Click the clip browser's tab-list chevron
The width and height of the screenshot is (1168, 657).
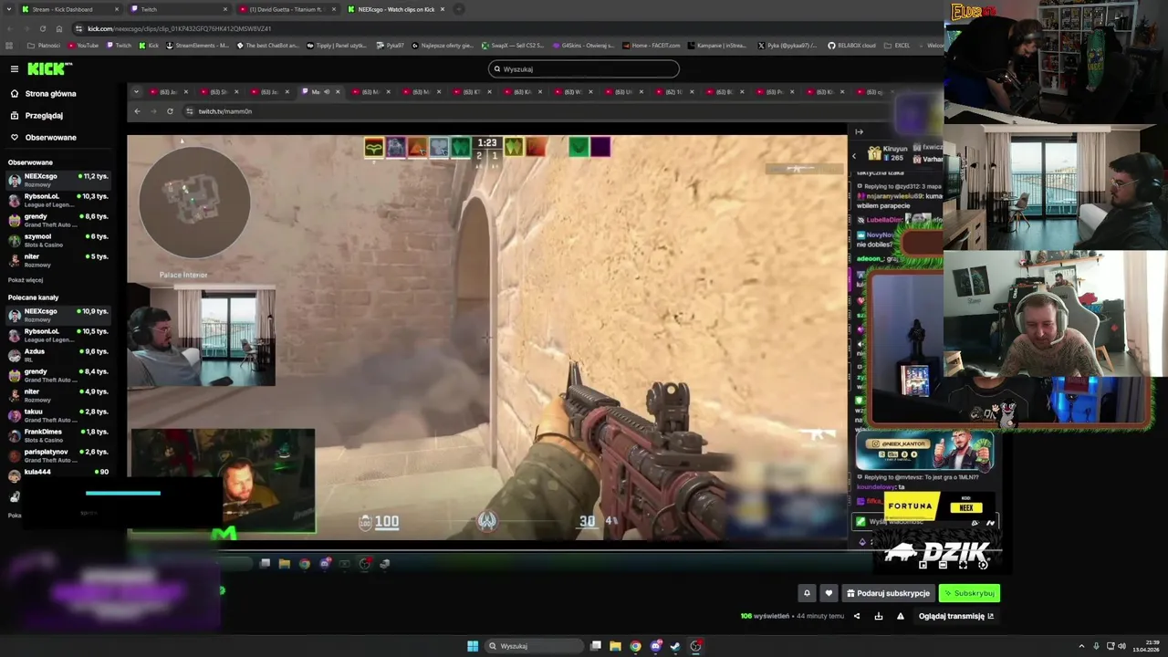pos(136,91)
